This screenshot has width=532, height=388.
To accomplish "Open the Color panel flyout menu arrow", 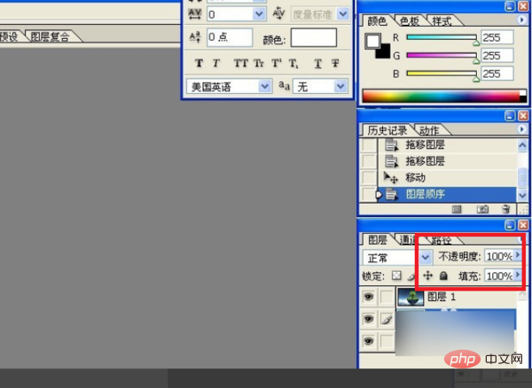I will pos(522,20).
